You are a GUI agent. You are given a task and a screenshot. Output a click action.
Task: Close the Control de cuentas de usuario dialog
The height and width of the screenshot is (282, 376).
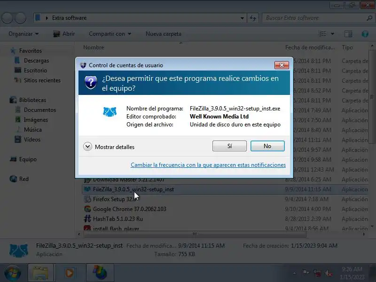coord(282,65)
